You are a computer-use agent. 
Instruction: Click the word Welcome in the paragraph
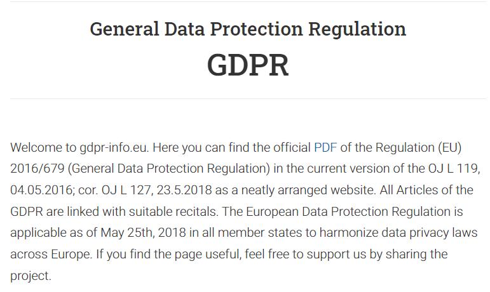tap(36, 148)
